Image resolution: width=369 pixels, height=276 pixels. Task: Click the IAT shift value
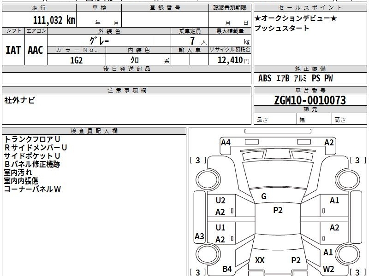click(x=13, y=50)
